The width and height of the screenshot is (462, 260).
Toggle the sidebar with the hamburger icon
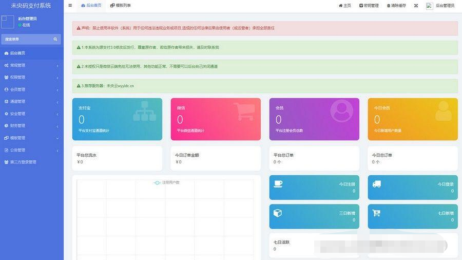coord(70,5)
